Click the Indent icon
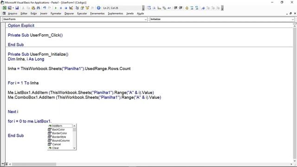The width and height of the screenshot is (297, 167). [x=175, y=8]
